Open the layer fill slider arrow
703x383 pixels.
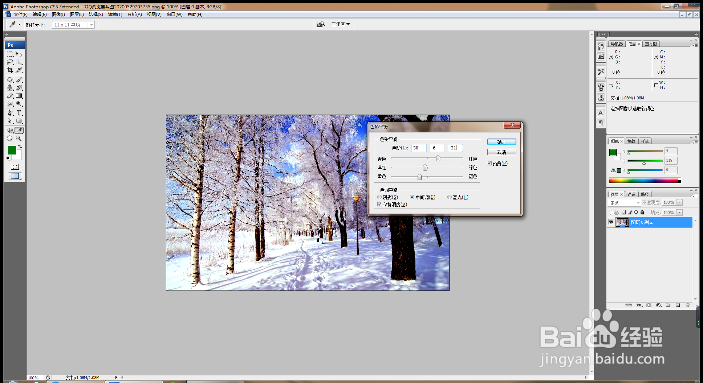coord(679,213)
